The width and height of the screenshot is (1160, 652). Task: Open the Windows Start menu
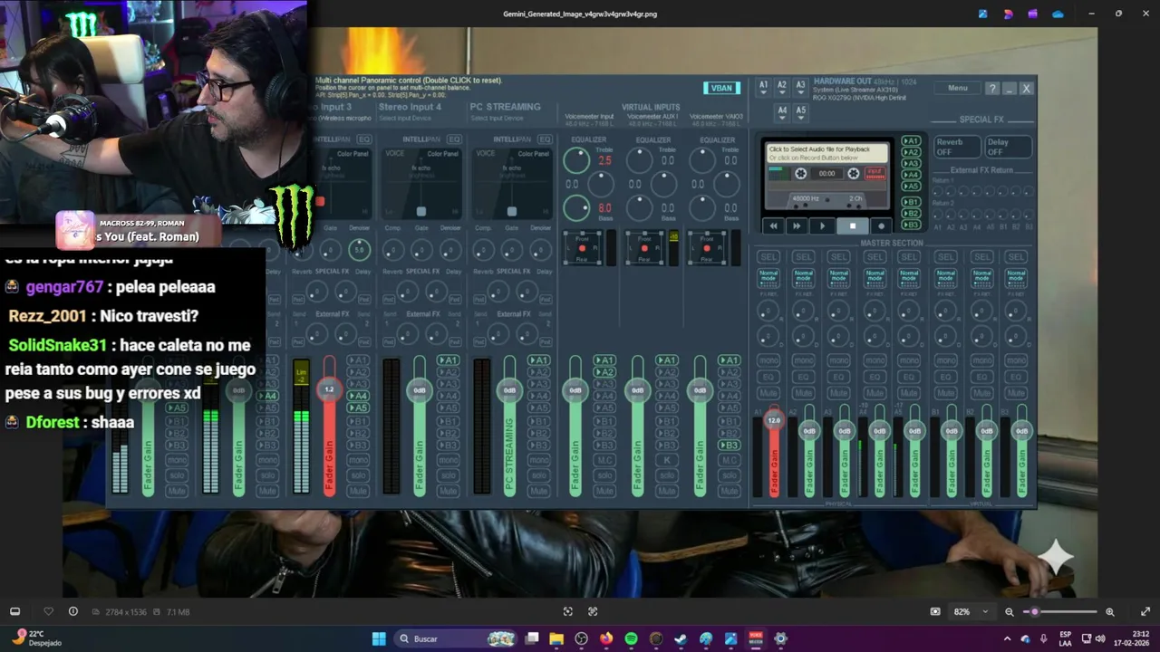tap(379, 638)
